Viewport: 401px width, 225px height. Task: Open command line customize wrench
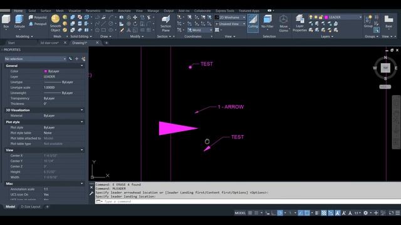click(x=91, y=194)
